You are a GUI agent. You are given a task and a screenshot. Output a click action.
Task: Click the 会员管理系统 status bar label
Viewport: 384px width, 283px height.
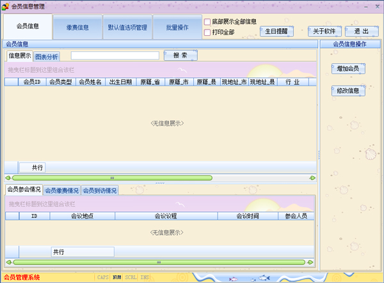22,277
